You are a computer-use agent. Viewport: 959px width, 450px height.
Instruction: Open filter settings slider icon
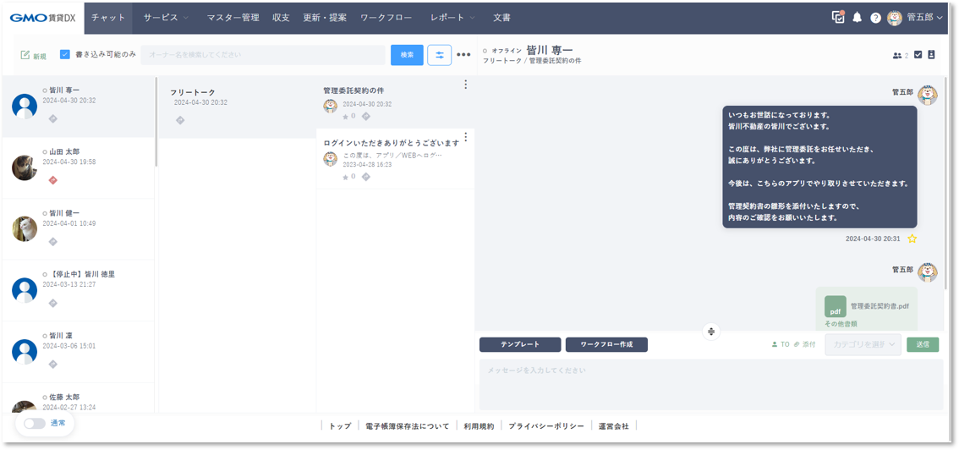click(x=439, y=55)
